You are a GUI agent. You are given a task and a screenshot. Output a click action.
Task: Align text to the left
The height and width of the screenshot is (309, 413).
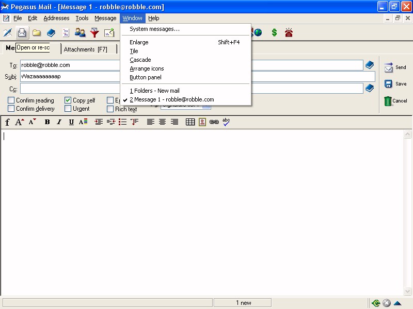click(x=150, y=122)
